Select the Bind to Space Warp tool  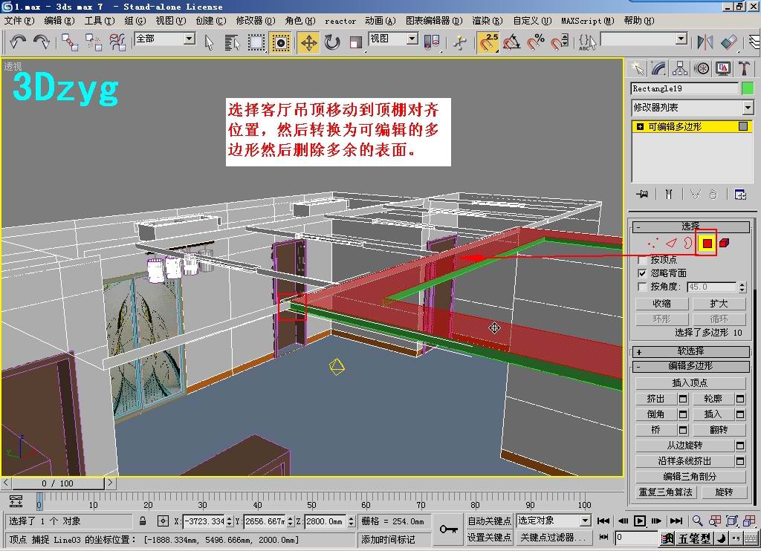117,42
